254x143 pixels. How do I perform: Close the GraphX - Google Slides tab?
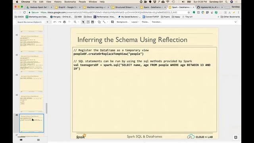coord(80,7)
